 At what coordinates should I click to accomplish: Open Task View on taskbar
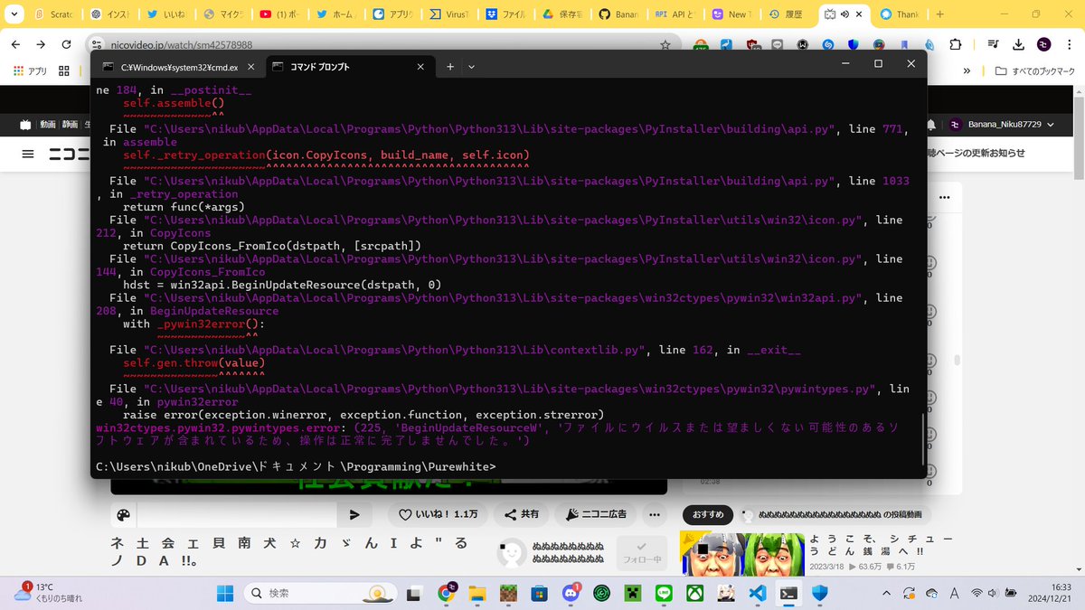pos(413,593)
